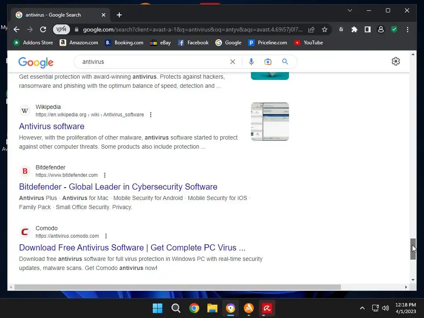
Task: Open the orange Avast taskbar icon
Action: 249,308
